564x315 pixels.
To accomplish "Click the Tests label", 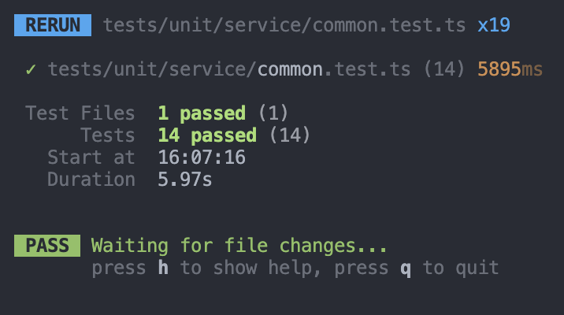I will pyautogui.click(x=108, y=135).
